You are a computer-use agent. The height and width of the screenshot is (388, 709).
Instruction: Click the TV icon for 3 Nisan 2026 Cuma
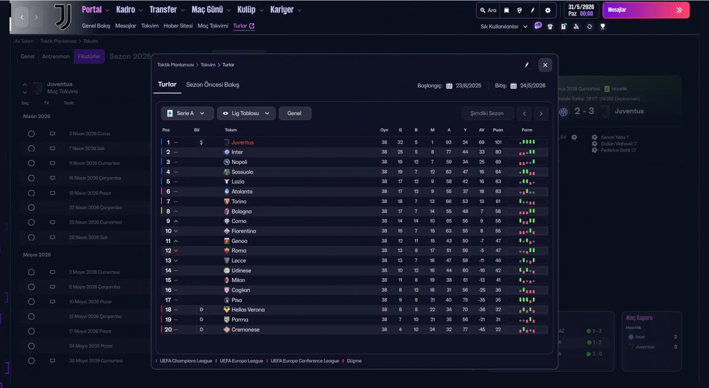pyautogui.click(x=53, y=133)
